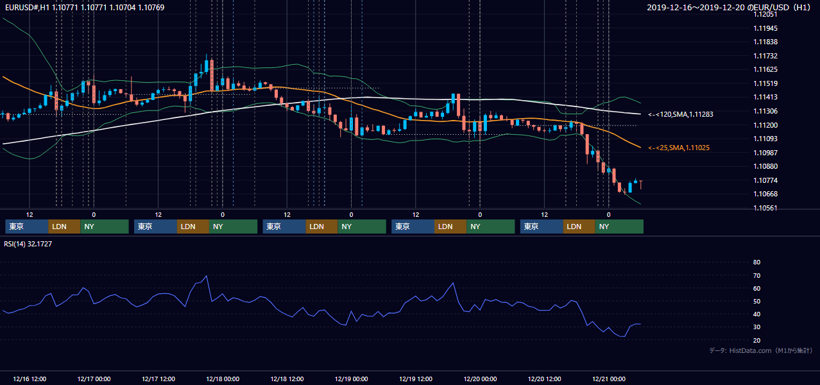The height and width of the screenshot is (385, 820).
Task: Select the 12/18 00:00 time axis label
Action: pos(223,379)
